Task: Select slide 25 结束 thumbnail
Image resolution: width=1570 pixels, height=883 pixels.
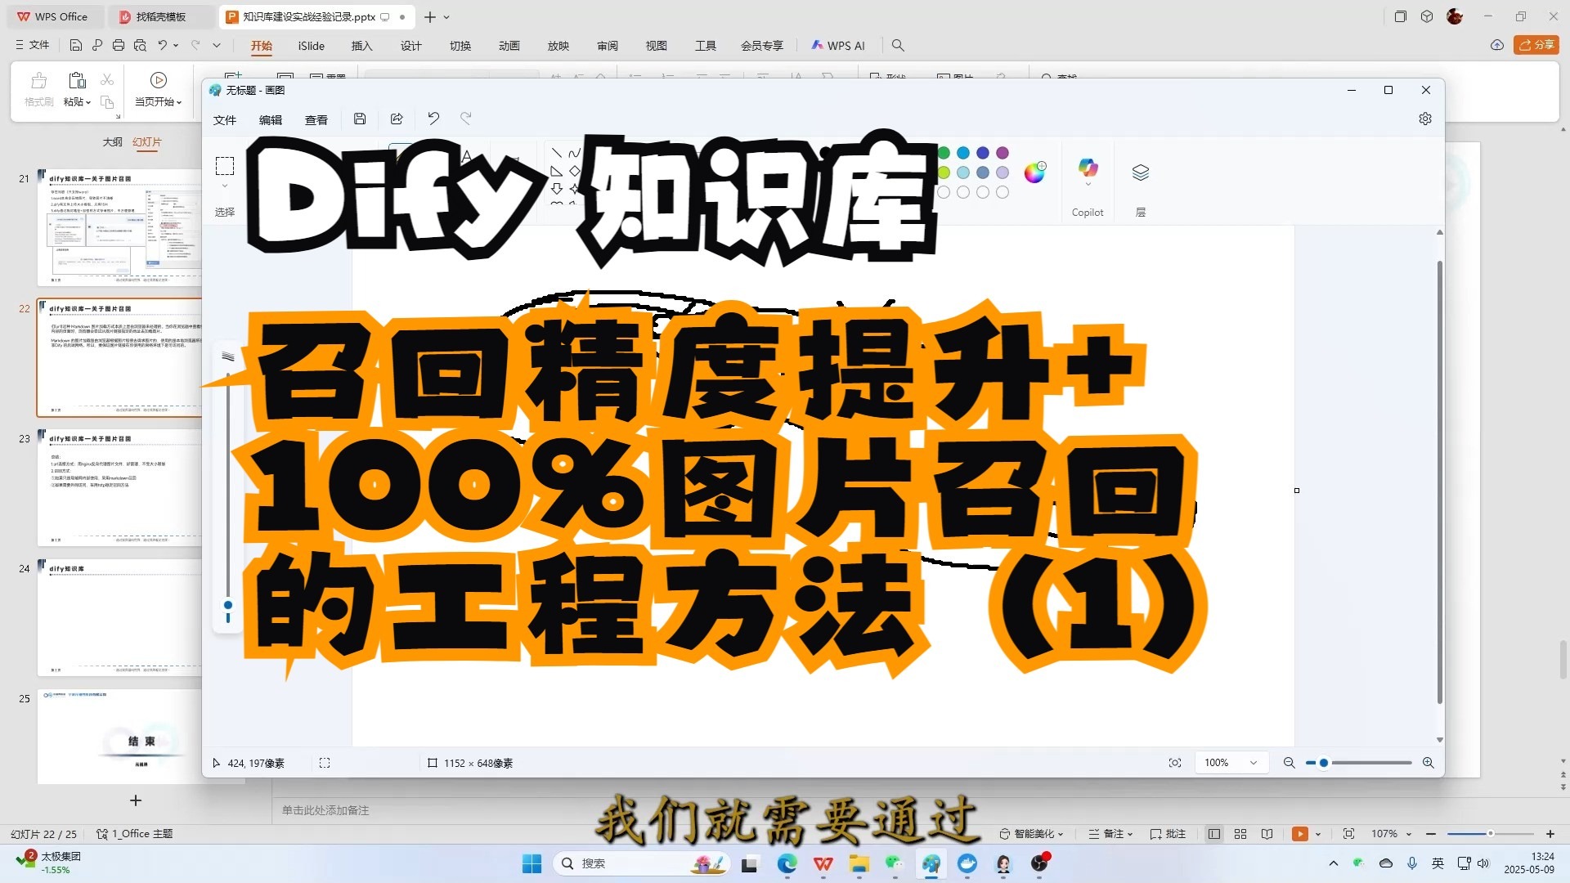Action: (119, 737)
